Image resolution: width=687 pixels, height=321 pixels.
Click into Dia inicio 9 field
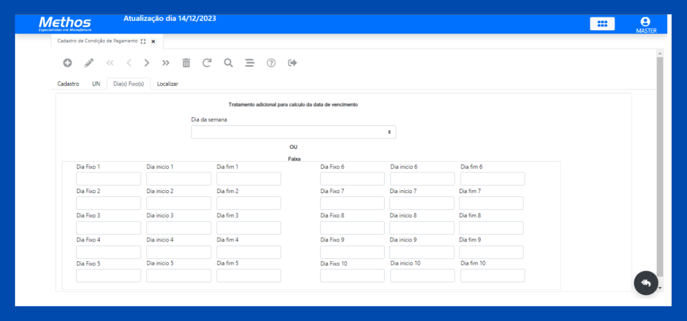pos(422,252)
